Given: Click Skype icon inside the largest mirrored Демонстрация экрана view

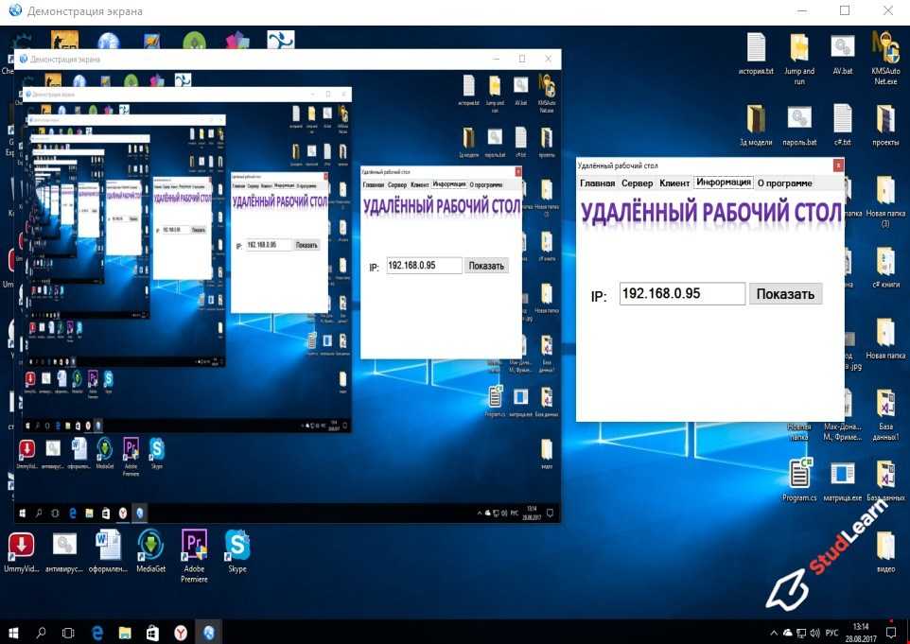Looking at the screenshot, I should [x=157, y=452].
